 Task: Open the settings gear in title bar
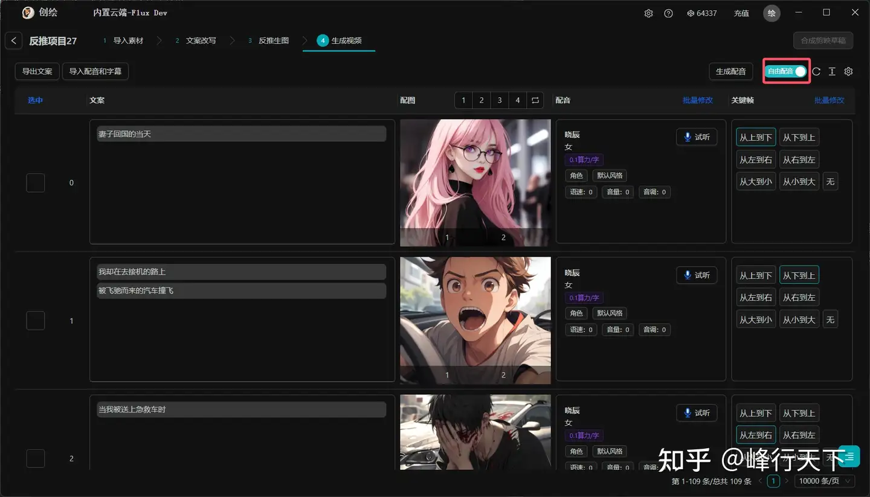pos(648,13)
